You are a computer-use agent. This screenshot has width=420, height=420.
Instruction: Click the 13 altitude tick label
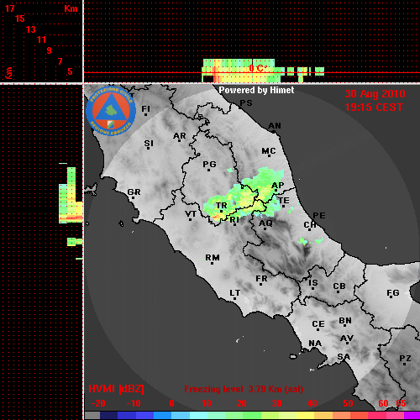click(31, 29)
